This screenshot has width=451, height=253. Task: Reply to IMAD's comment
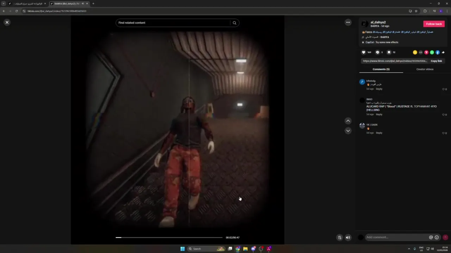pyautogui.click(x=379, y=115)
